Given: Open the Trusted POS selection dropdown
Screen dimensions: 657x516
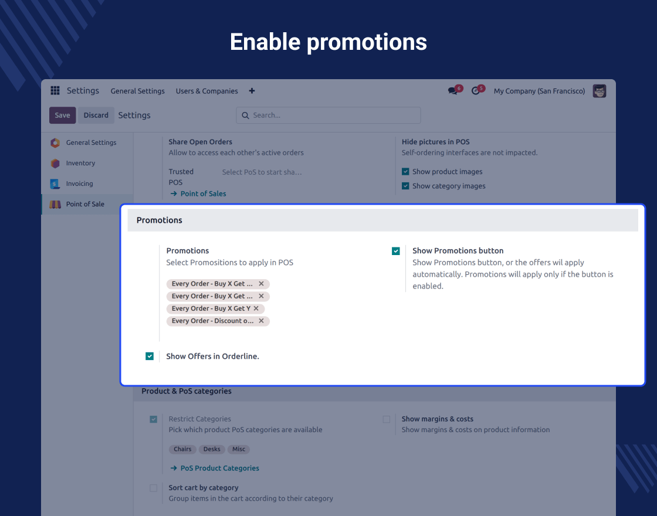Looking at the screenshot, I should click(262, 172).
